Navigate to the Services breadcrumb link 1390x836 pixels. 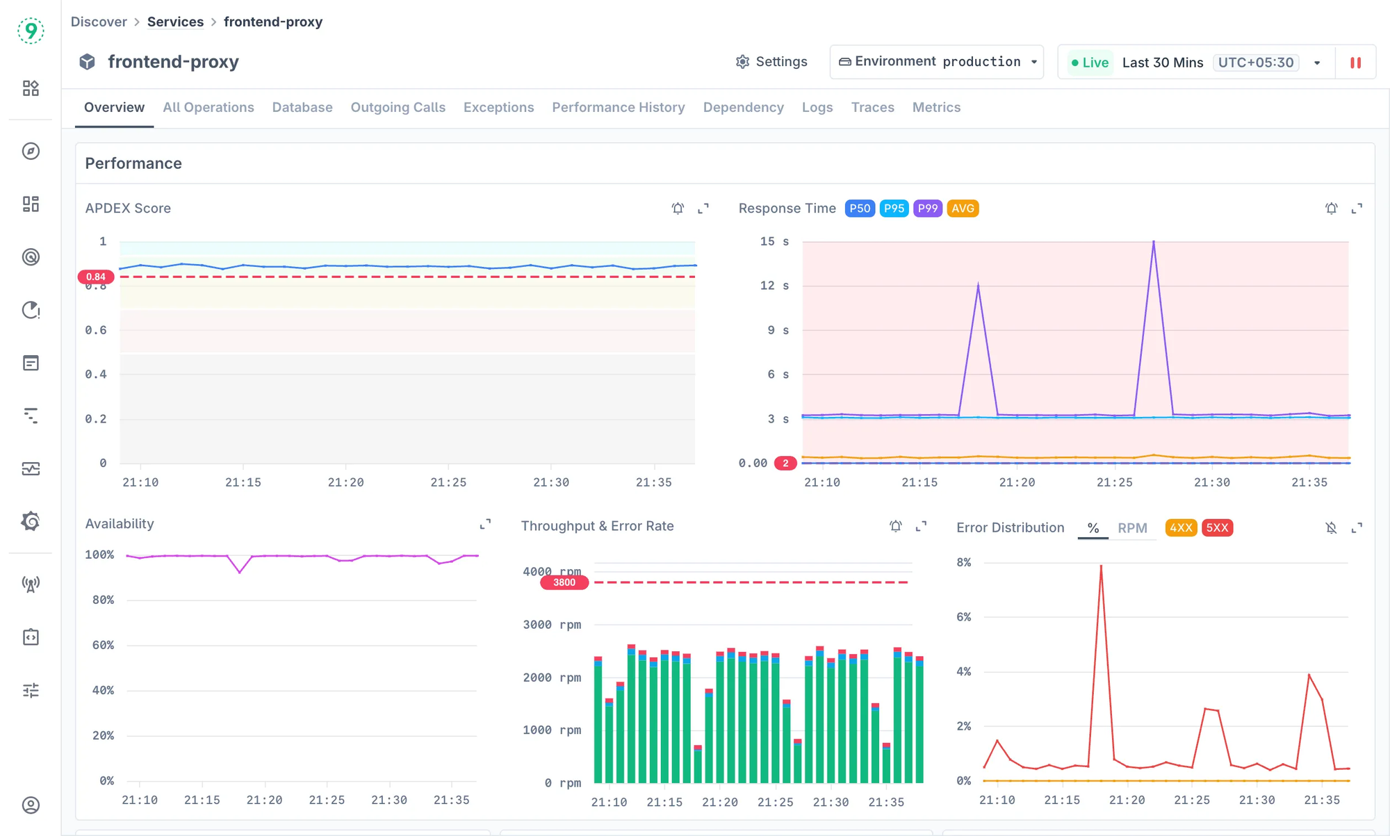(174, 22)
